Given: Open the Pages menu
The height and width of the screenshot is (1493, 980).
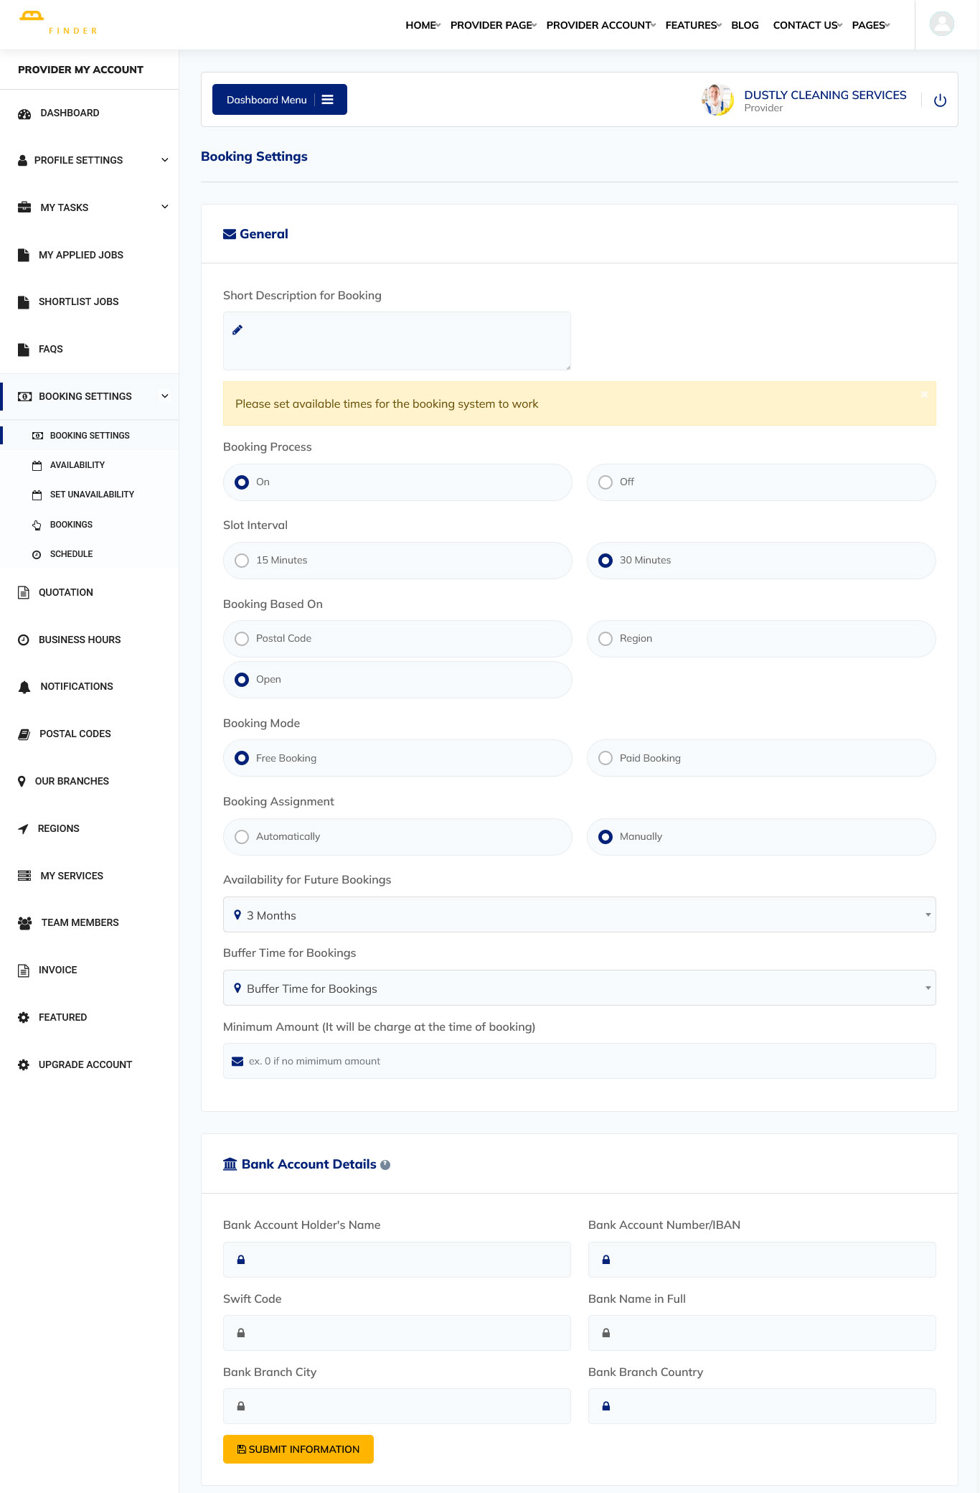Looking at the screenshot, I should 870,25.
